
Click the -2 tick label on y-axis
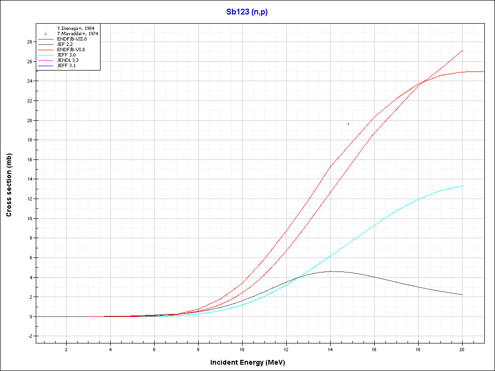coord(29,336)
